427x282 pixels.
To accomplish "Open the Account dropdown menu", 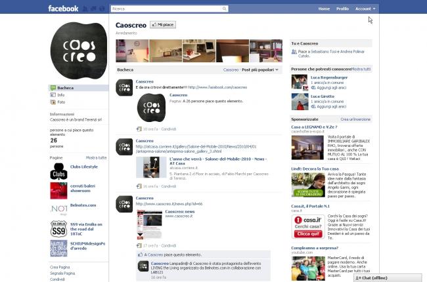I will [x=365, y=9].
